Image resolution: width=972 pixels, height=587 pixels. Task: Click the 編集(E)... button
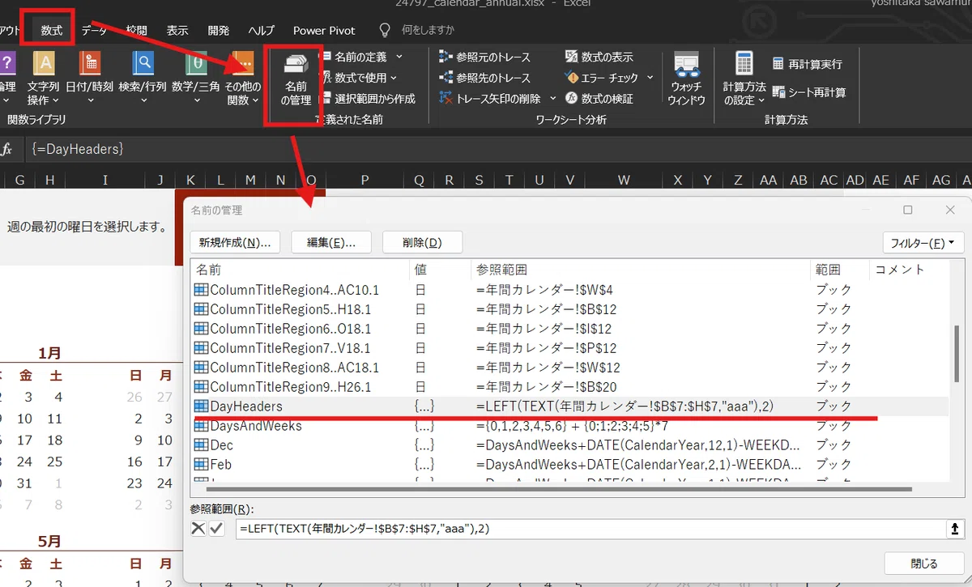click(331, 242)
